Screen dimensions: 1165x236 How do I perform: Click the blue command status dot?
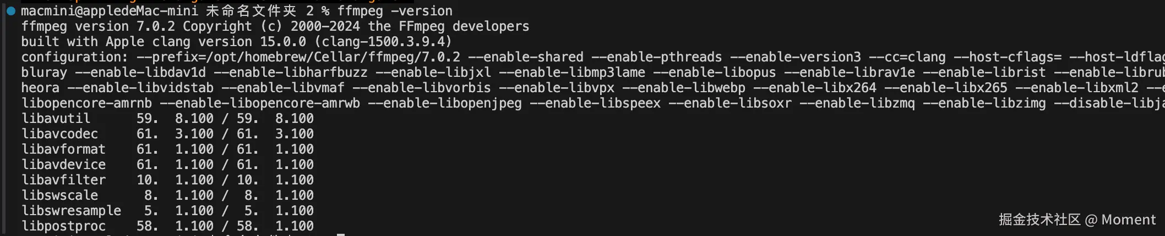(10, 11)
